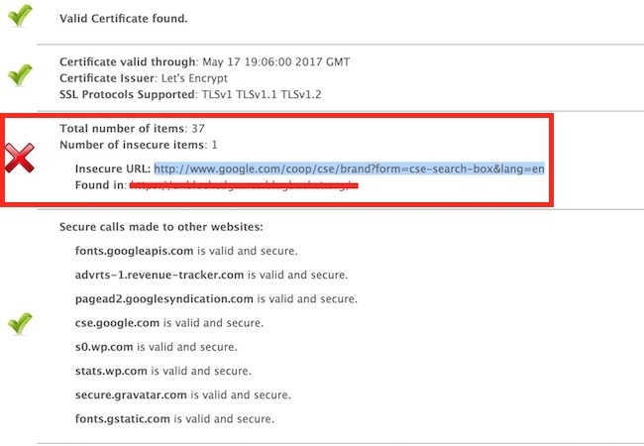644x446 pixels.
Task: Click the redacted Found in link
Action: coord(243,185)
